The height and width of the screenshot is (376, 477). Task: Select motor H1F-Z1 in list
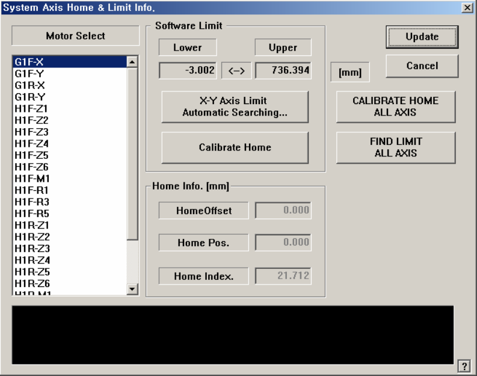pyautogui.click(x=70, y=109)
